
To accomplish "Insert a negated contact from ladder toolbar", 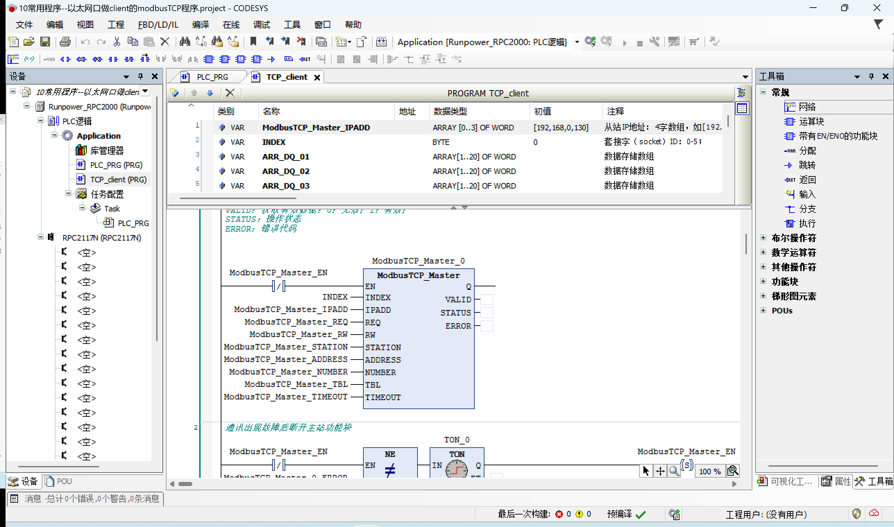I will coord(129,59).
